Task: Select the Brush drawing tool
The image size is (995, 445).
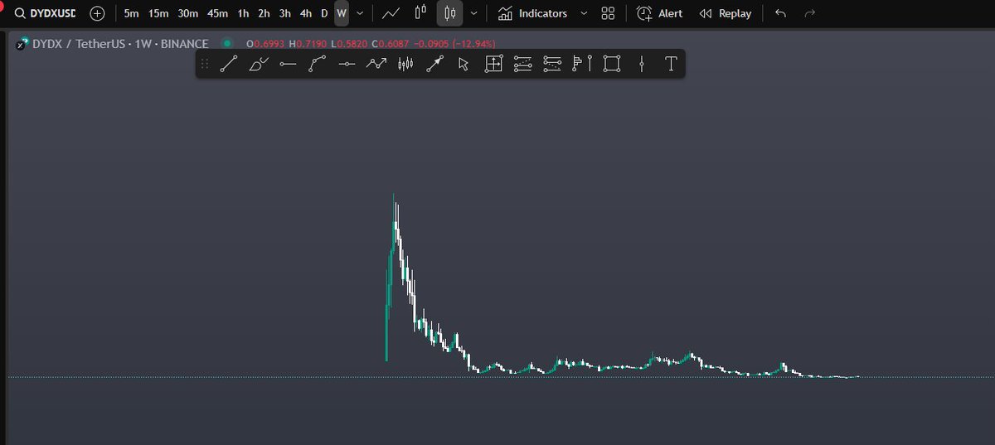Action: coord(259,64)
